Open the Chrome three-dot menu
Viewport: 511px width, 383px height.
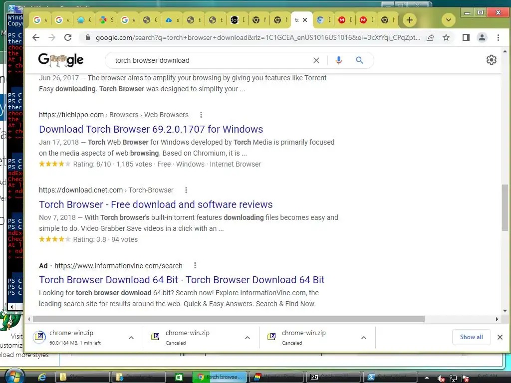click(x=499, y=37)
